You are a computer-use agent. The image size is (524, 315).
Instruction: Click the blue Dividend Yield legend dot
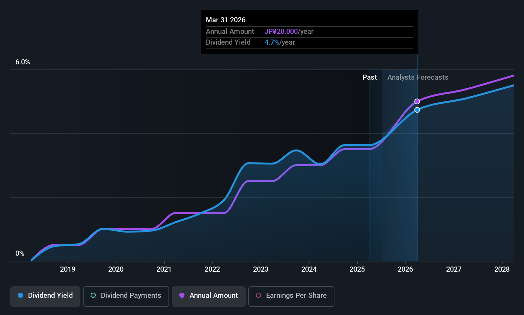coord(20,295)
